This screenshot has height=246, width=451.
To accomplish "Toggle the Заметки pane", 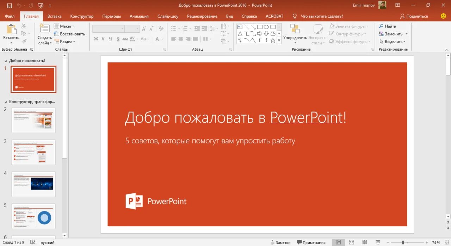I will point(281,242).
